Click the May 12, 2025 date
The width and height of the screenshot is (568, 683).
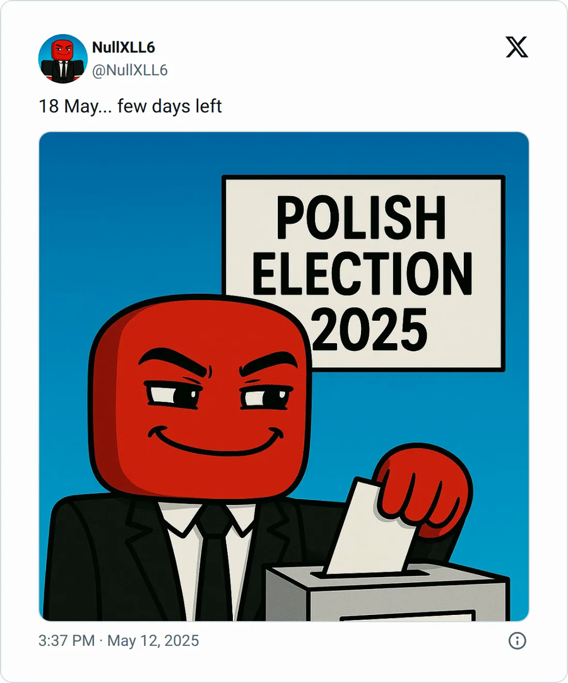tap(153, 641)
